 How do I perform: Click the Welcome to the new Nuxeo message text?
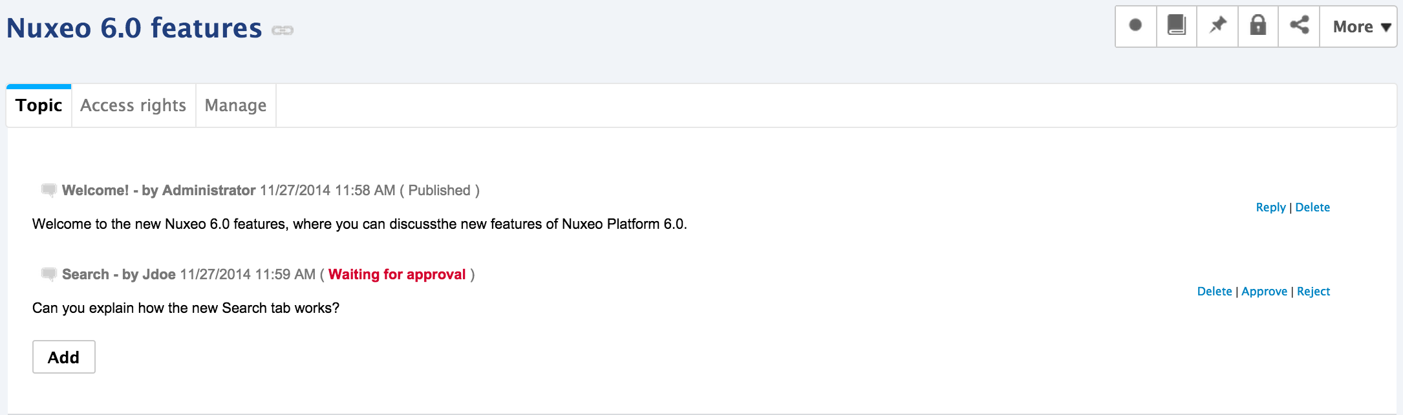[x=359, y=224]
